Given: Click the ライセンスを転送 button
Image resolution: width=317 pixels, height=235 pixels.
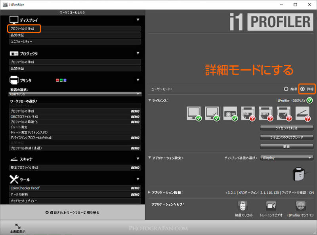Looking at the screenshot, I should 286,128.
